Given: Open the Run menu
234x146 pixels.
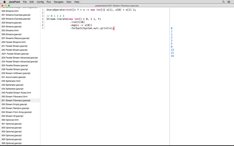Looking at the screenshot, I should [x=49, y=2].
